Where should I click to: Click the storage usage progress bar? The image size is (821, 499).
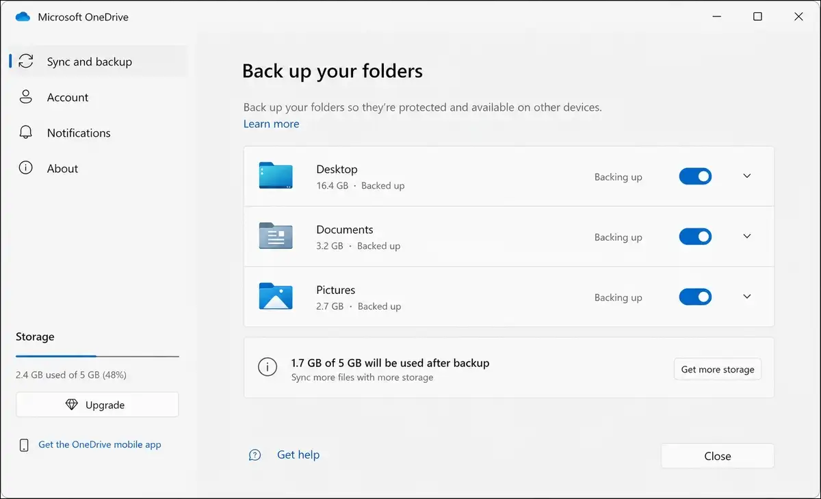97,356
